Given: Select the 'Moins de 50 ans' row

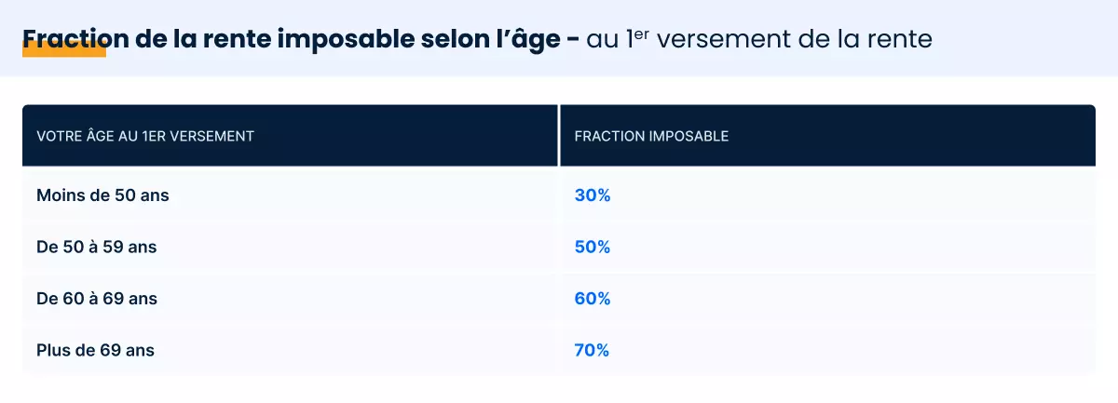Looking at the screenshot, I should click(x=559, y=195).
